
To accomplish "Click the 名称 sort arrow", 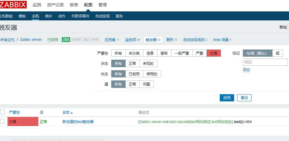I will point(72,112).
